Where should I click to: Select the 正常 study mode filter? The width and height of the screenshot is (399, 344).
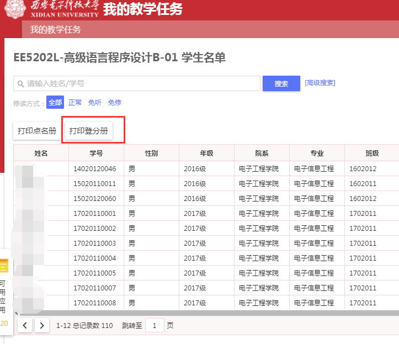coord(75,102)
